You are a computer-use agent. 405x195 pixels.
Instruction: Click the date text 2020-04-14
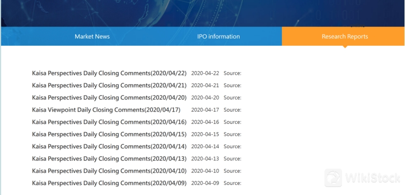205,147
